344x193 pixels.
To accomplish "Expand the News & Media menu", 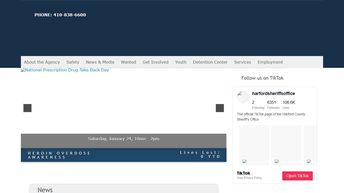I will pyautogui.click(x=100, y=62).
